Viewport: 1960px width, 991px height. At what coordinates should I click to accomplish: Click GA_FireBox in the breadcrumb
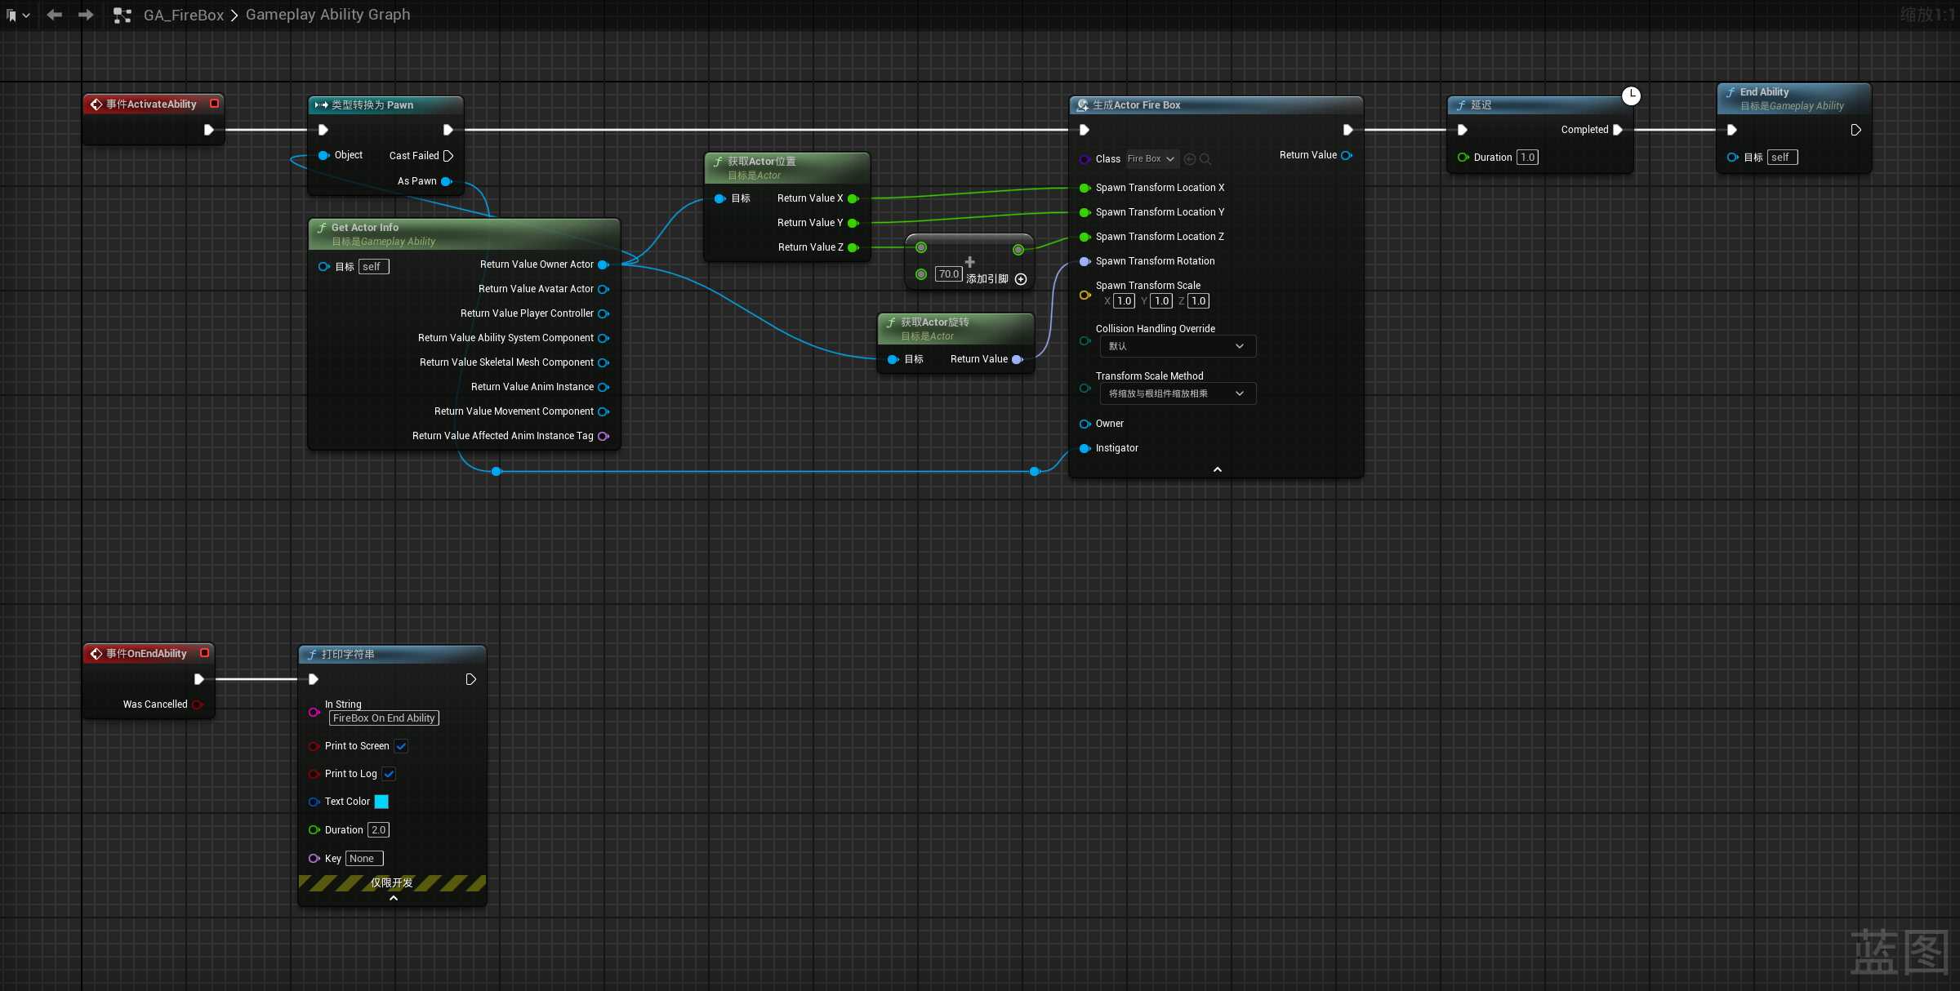[x=183, y=15]
